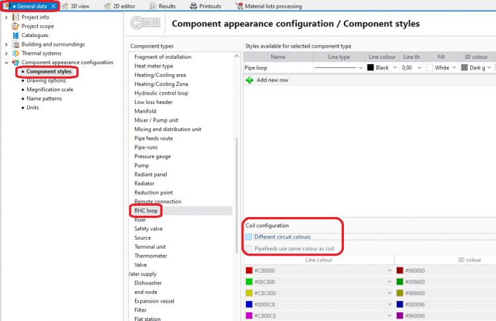Image resolution: width=496 pixels, height=321 pixels.
Task: Collapse Component appearance configuration node
Action: [6, 62]
